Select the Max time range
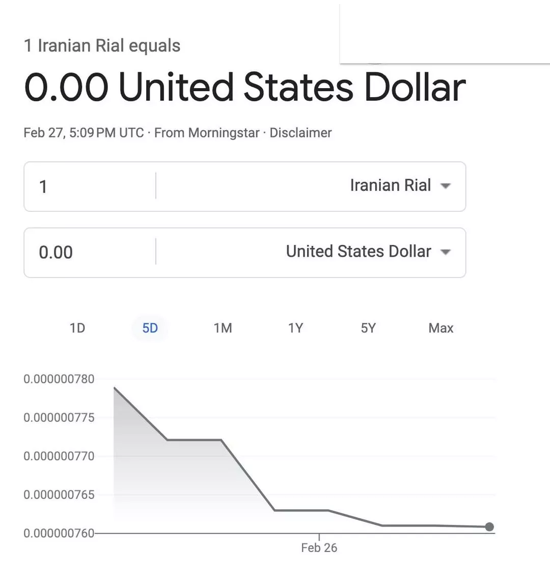The width and height of the screenshot is (550, 579). point(441,328)
